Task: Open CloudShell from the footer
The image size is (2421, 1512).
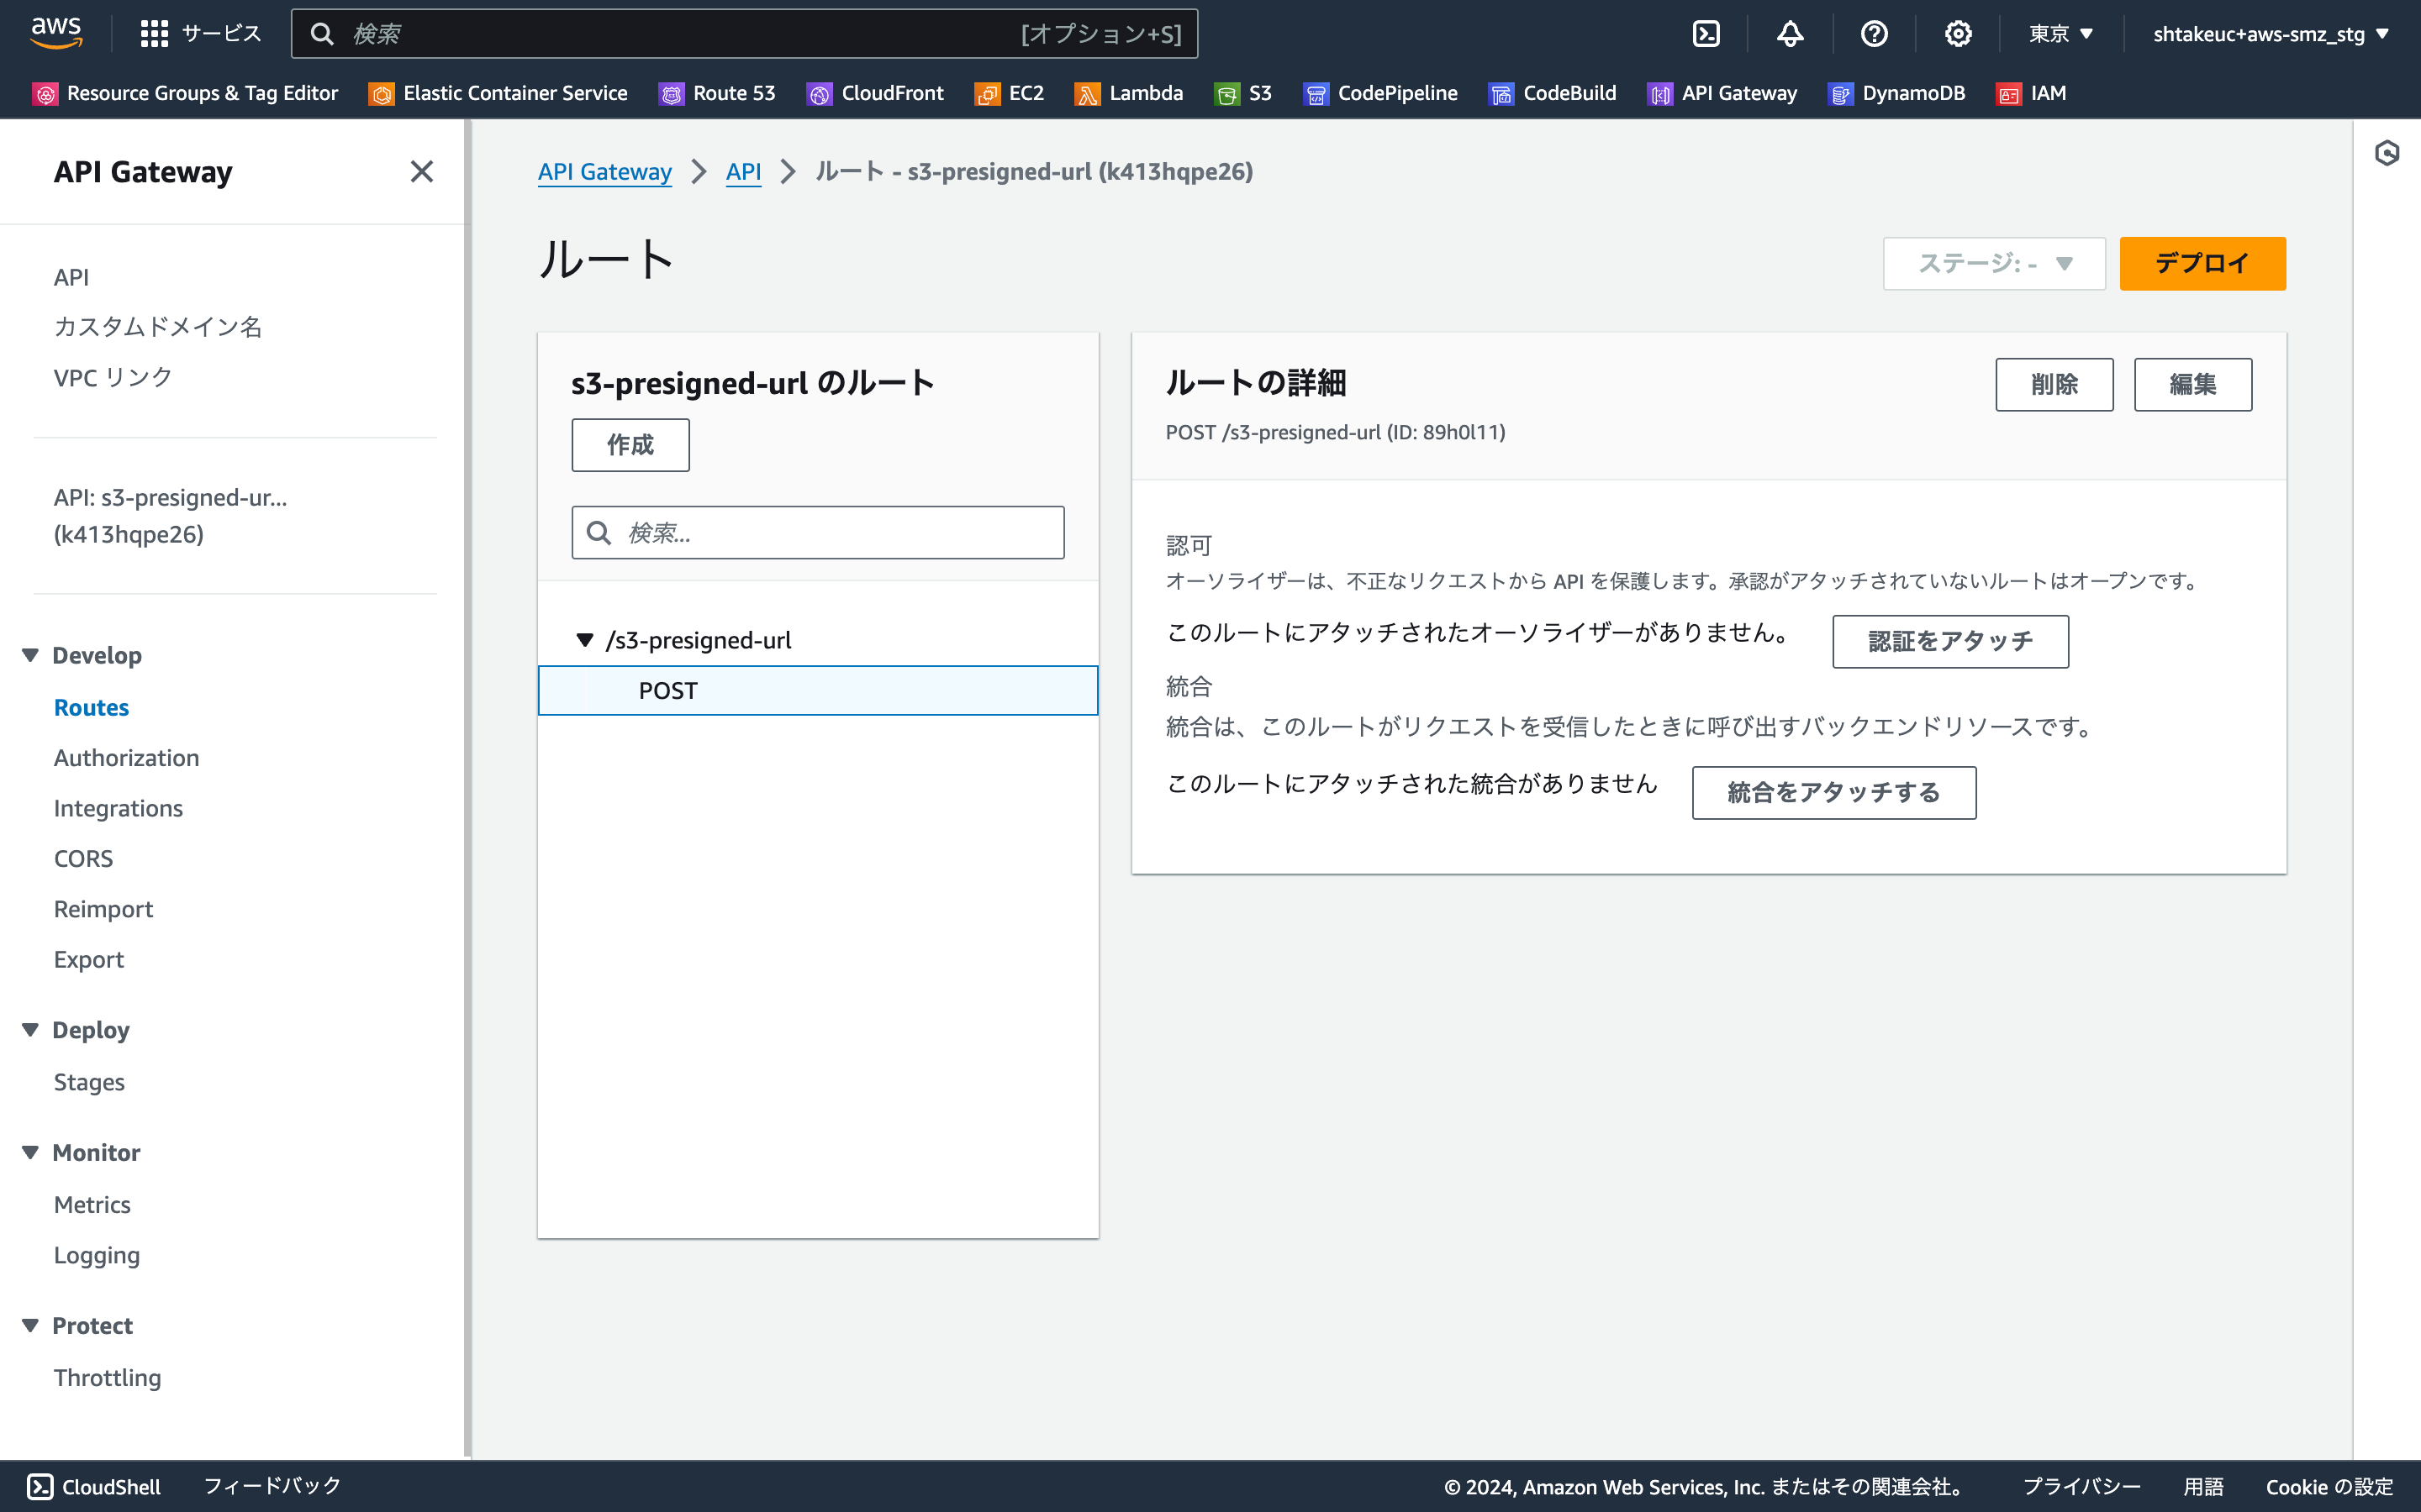Action: (93, 1486)
